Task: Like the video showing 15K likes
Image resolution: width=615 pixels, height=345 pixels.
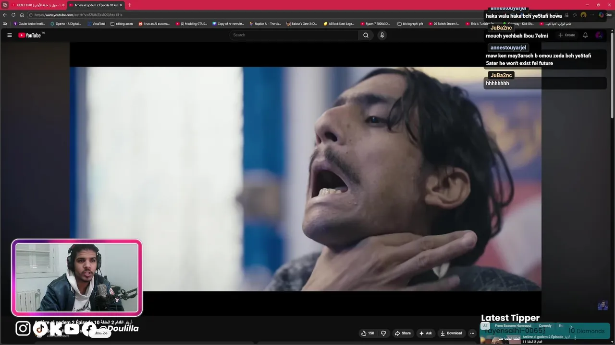Action: [x=368, y=333]
